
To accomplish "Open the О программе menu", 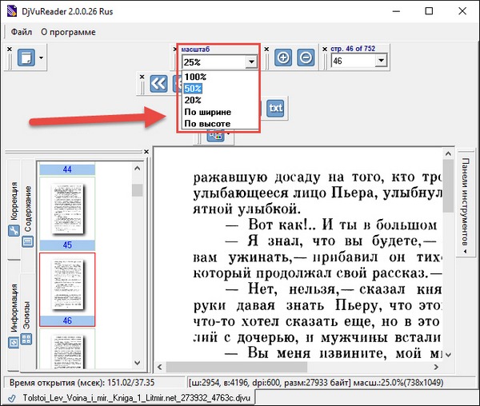I will [x=68, y=32].
